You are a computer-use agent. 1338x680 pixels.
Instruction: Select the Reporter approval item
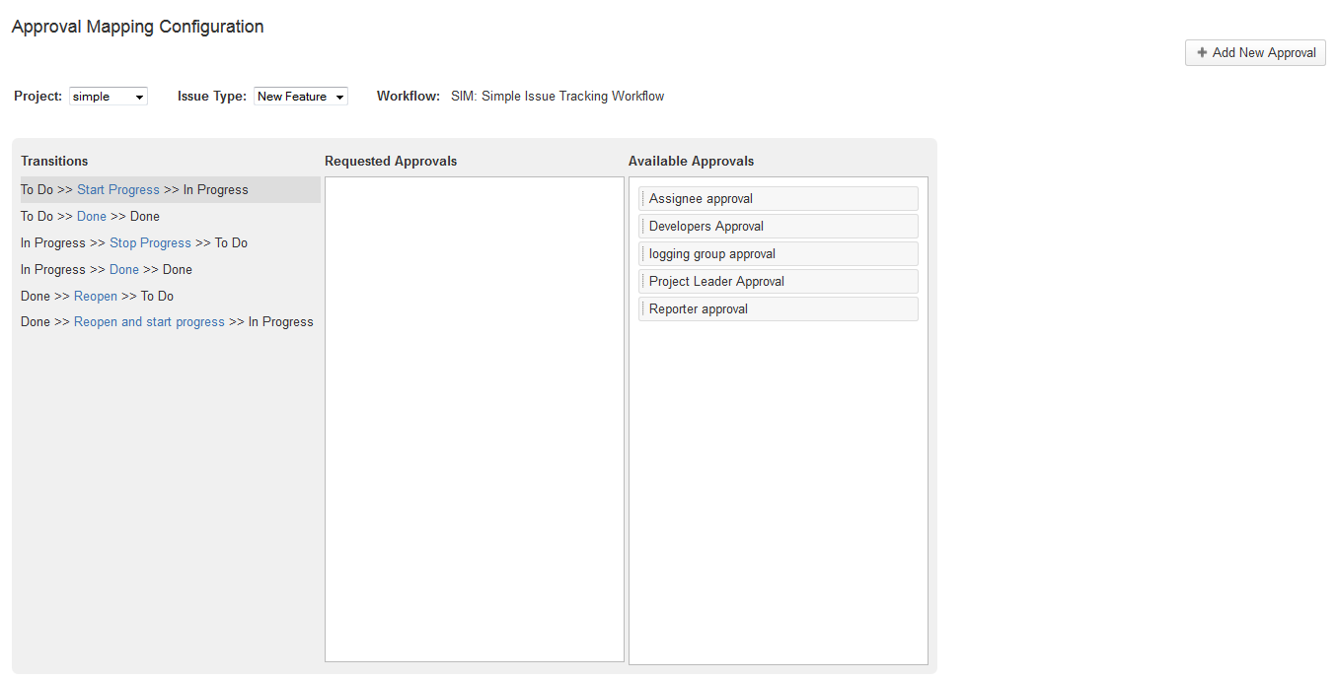(779, 309)
